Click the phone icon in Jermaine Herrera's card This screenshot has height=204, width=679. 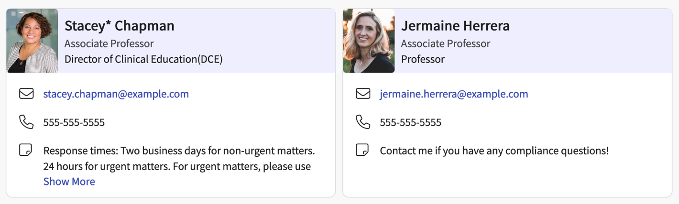363,122
